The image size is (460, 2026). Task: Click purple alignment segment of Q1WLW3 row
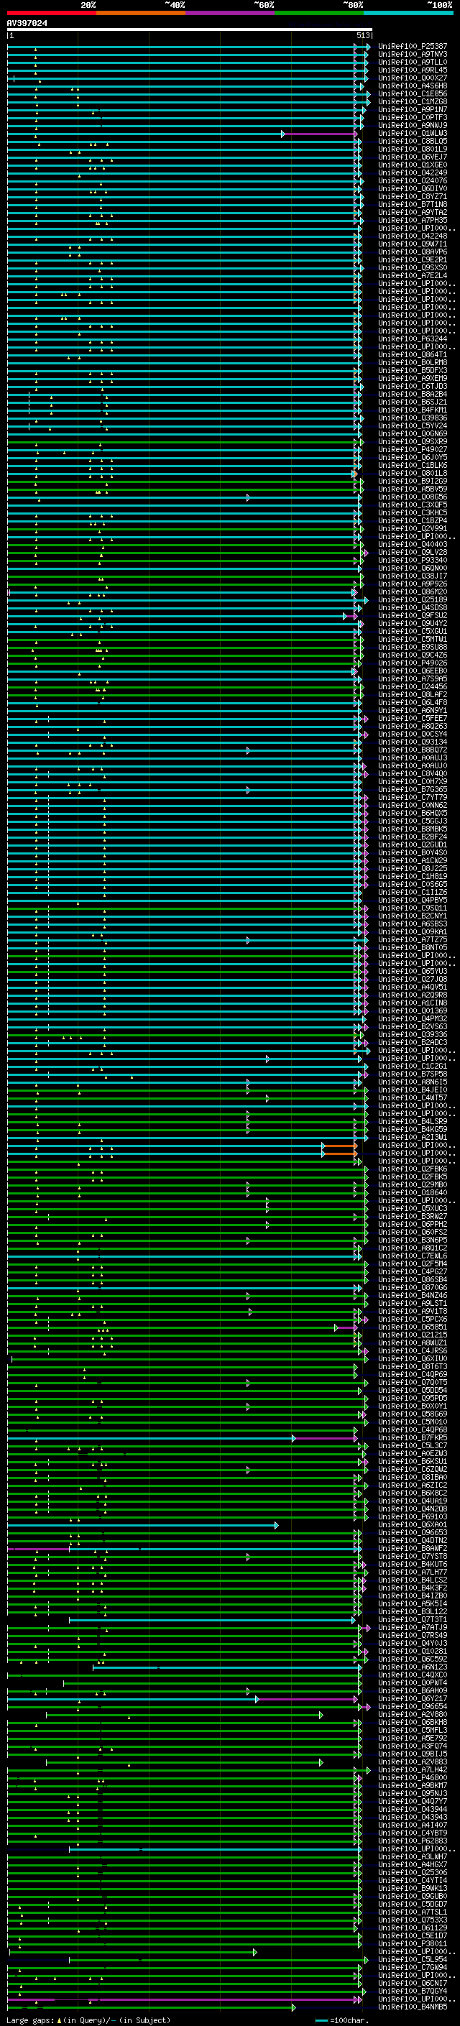click(x=320, y=134)
